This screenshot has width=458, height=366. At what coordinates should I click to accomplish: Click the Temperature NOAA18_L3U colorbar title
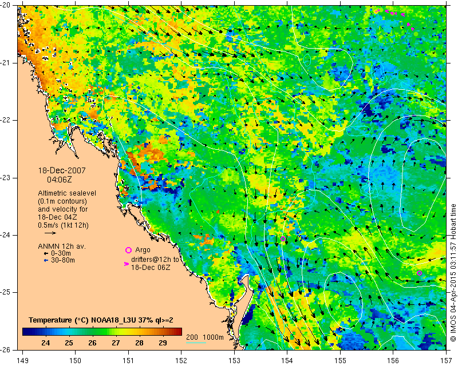point(101,320)
